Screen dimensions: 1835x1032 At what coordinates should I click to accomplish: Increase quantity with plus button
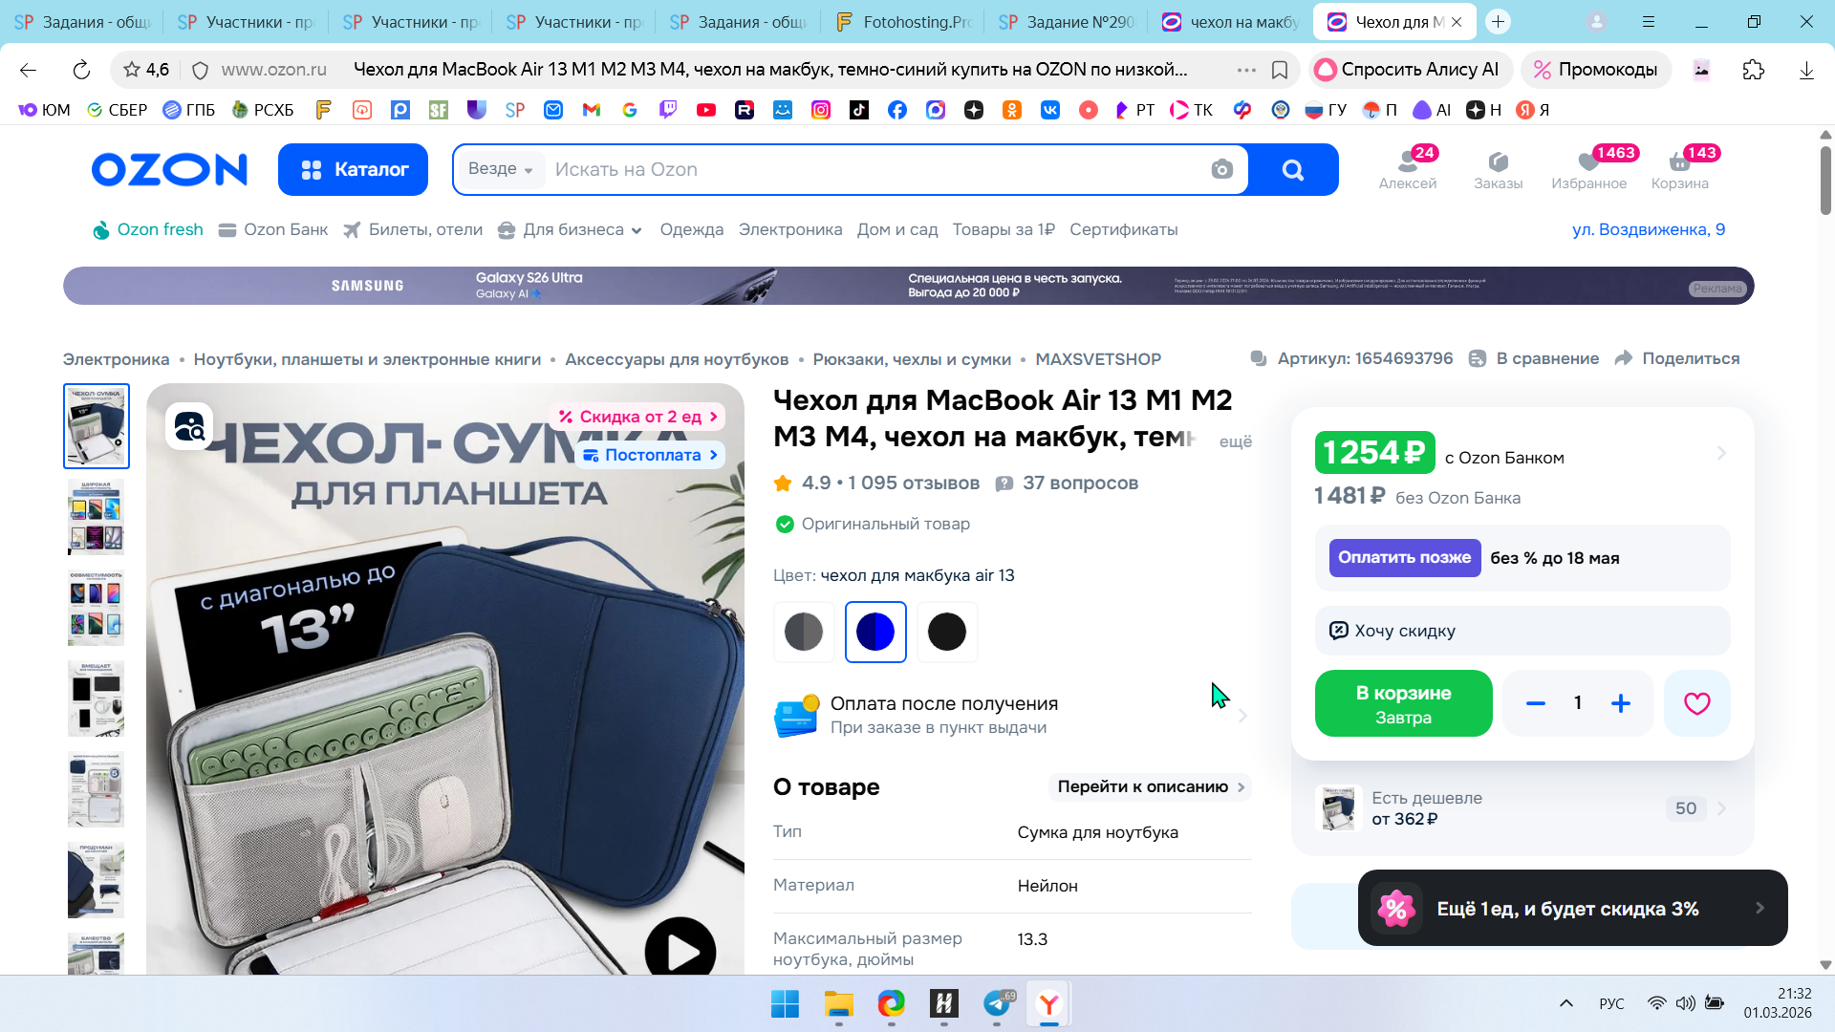click(1620, 703)
